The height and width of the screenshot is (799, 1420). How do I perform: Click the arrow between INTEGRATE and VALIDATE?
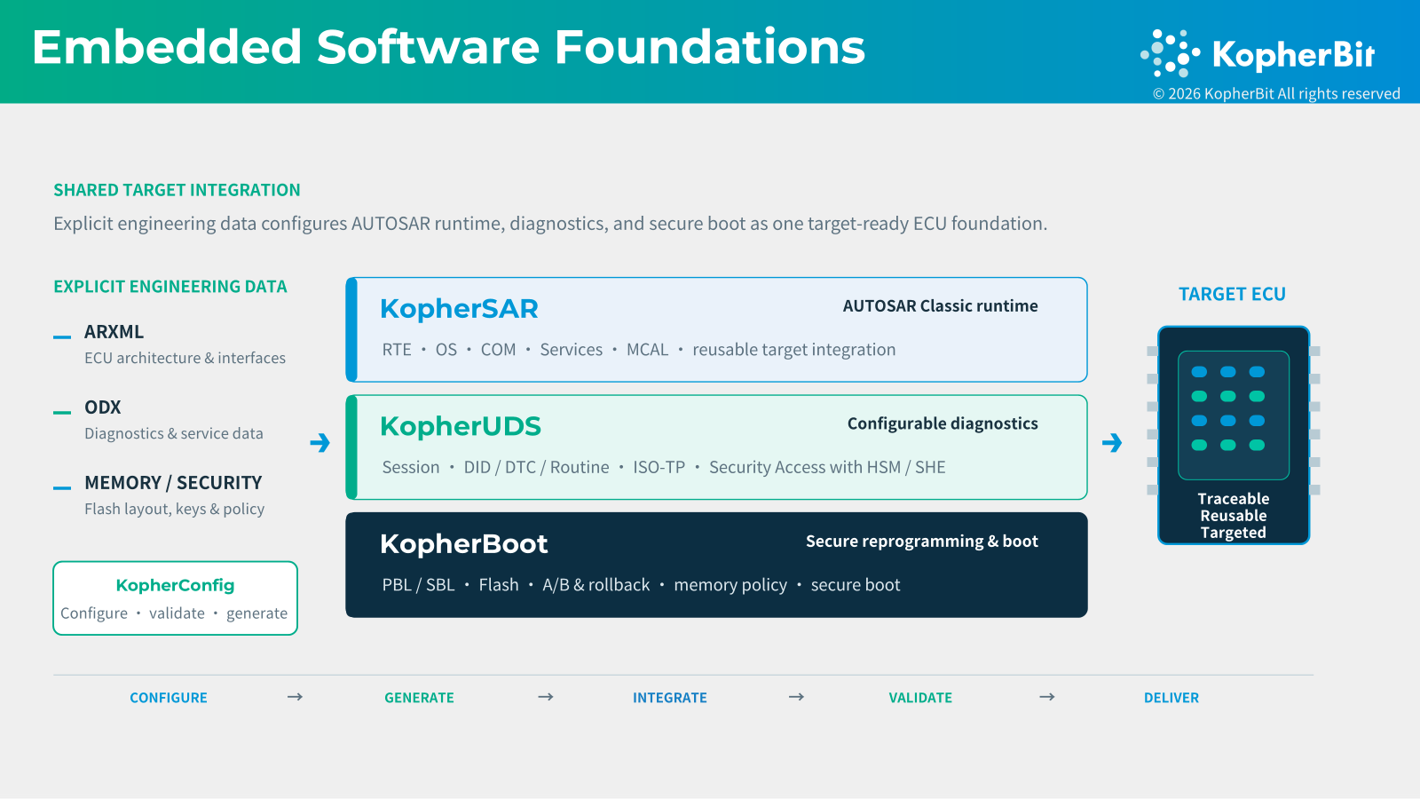(796, 697)
